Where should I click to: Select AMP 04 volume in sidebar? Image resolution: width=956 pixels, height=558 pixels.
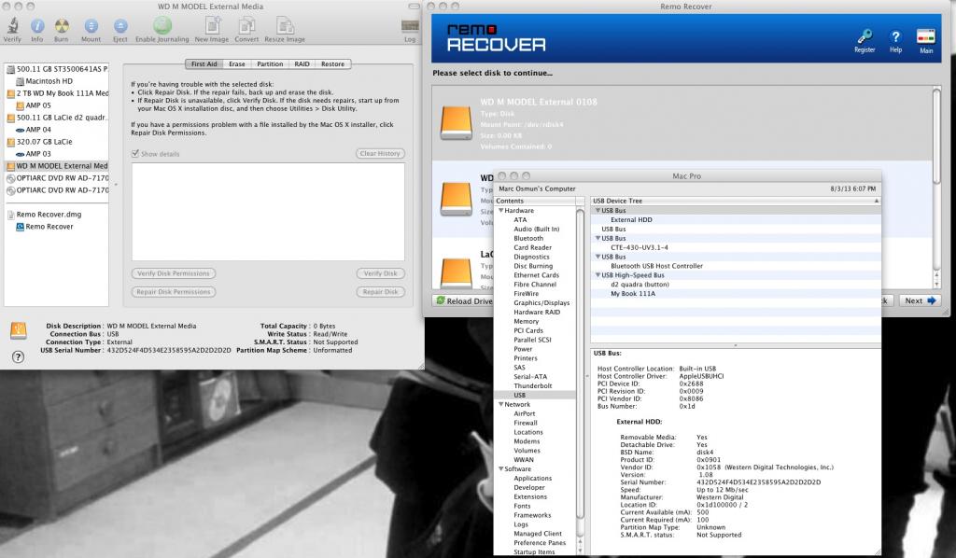point(37,130)
